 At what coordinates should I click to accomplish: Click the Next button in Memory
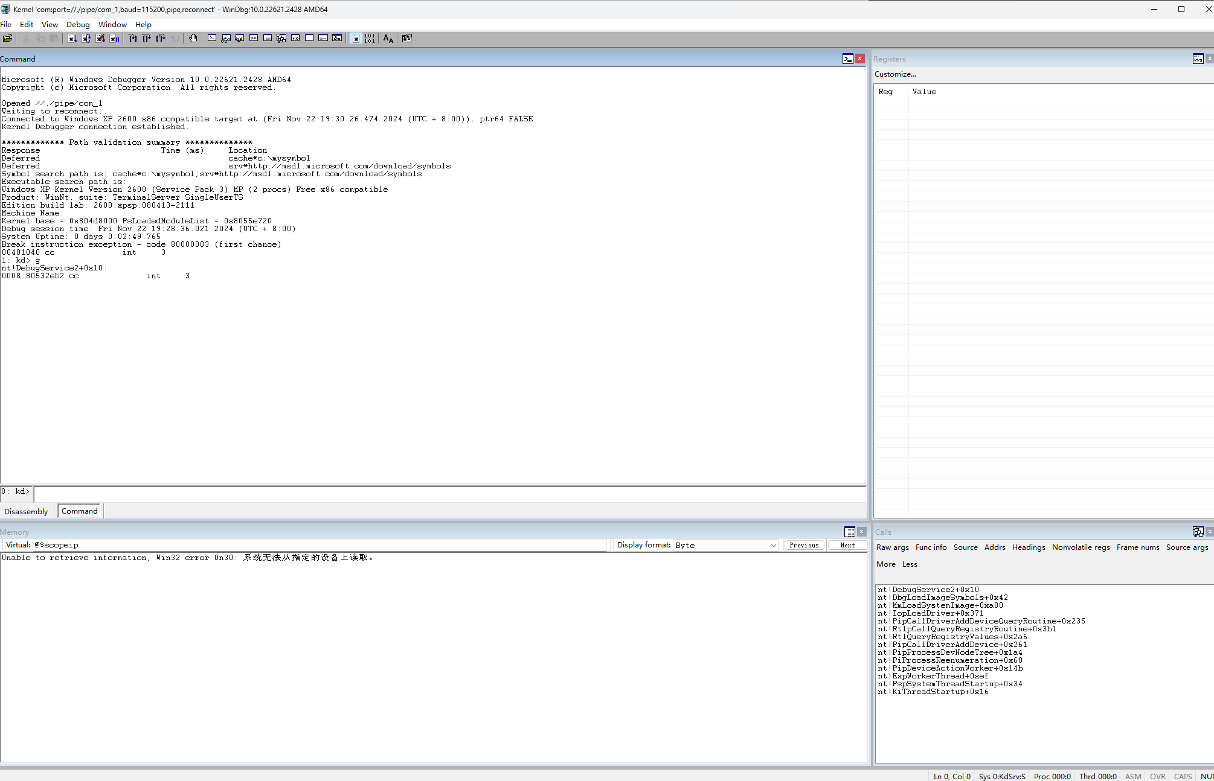coord(847,545)
